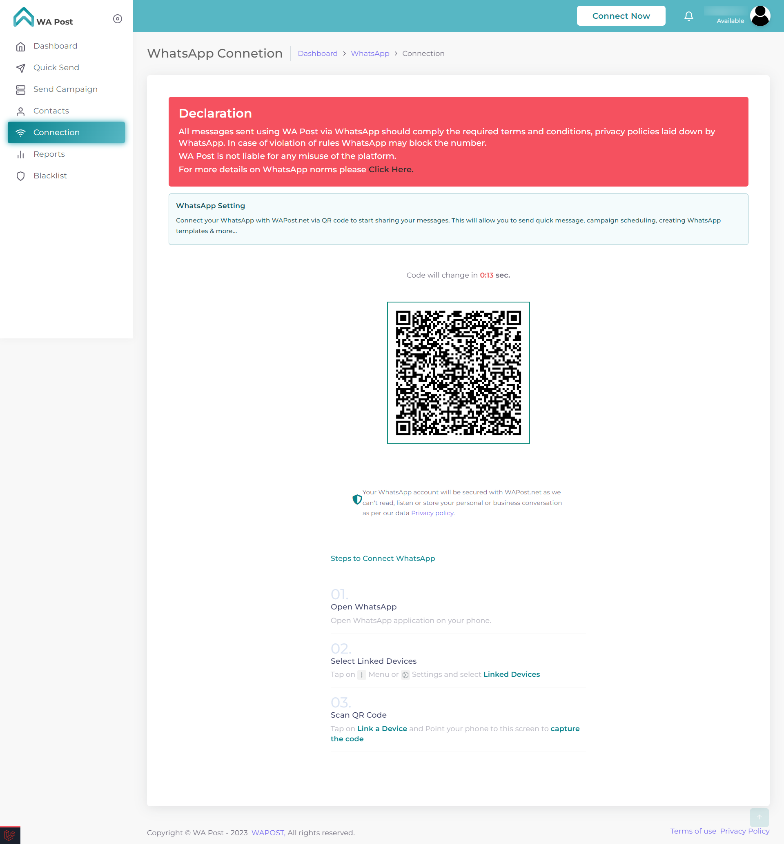Open the notification bell

[x=688, y=16]
